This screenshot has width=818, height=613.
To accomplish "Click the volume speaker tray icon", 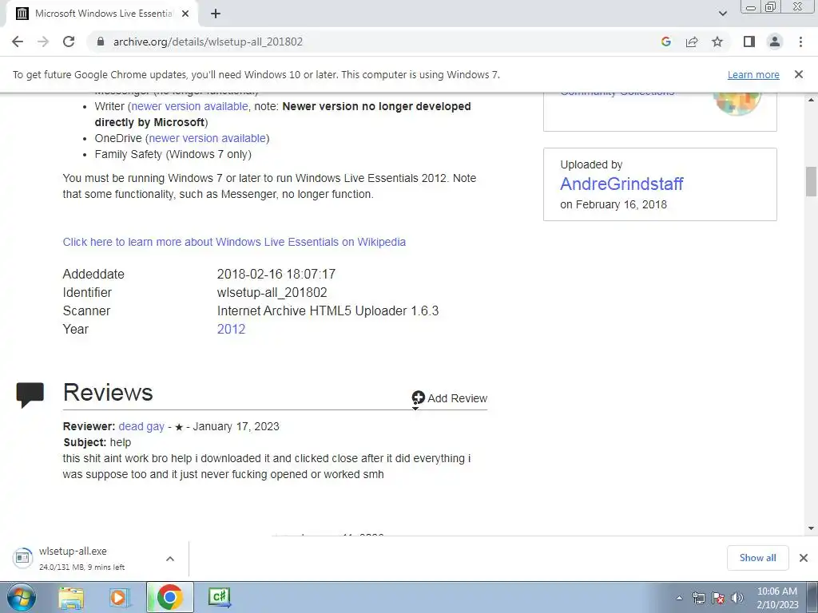I will [737, 598].
